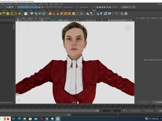Add a V-Ray sun light
The image size is (162, 121).
pos(20,14)
